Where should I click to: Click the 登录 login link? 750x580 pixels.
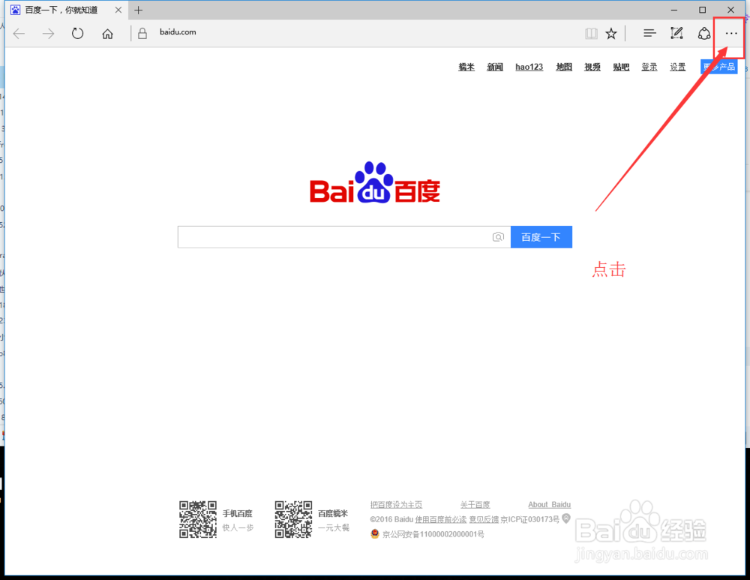tap(649, 67)
